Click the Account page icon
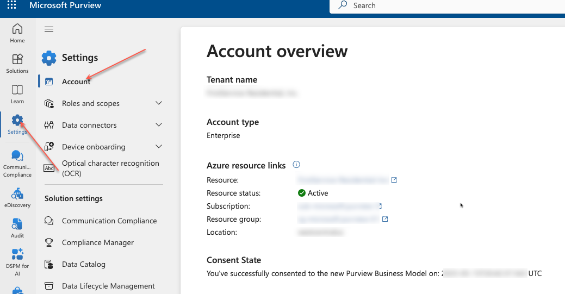This screenshot has width=565, height=294. [x=49, y=82]
